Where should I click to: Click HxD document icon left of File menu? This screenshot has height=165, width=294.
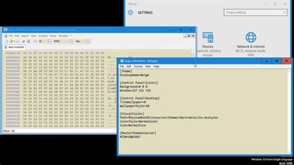click(x=6, y=36)
